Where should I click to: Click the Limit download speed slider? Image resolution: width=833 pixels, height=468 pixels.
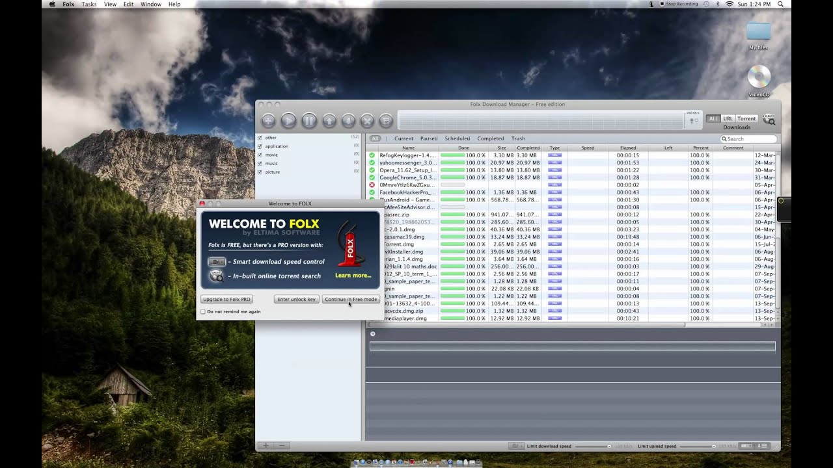594,447
